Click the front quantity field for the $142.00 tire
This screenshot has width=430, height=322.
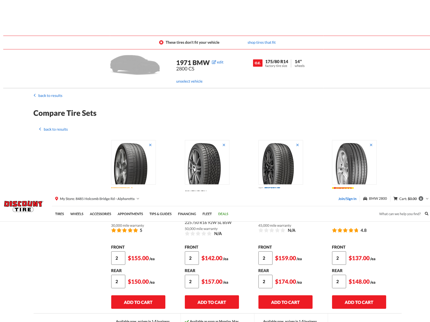point(192,258)
